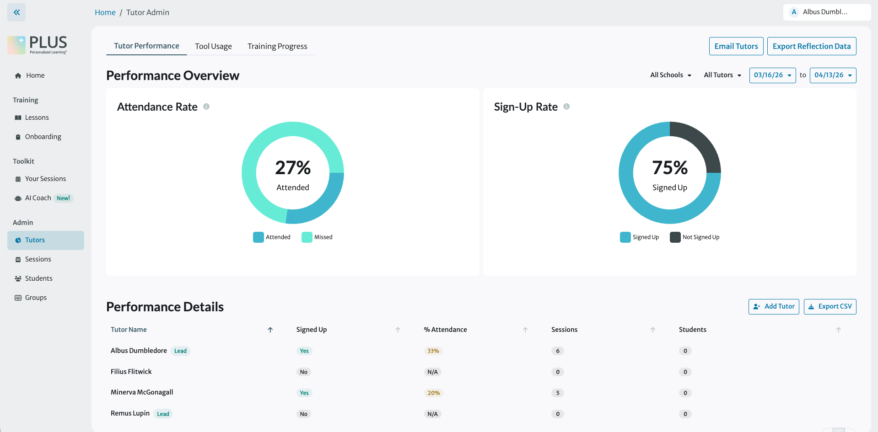Toggle the Missed legend item
The width and height of the screenshot is (878, 432).
[317, 237]
